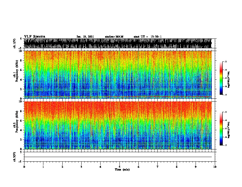Click the "-3" label on ch.1 color scale
The height and width of the screenshot is (187, 242).
point(225,62)
